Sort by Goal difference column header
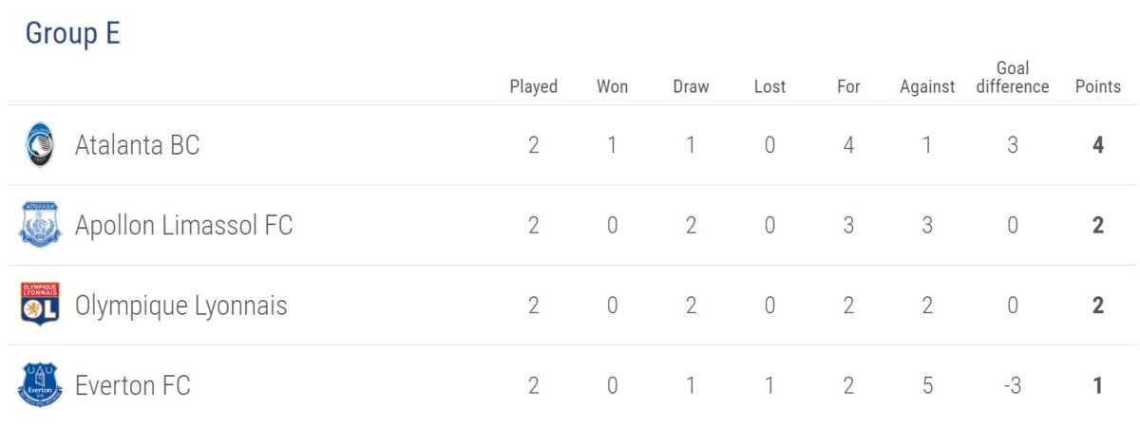This screenshot has width=1140, height=428. pos(1013,77)
